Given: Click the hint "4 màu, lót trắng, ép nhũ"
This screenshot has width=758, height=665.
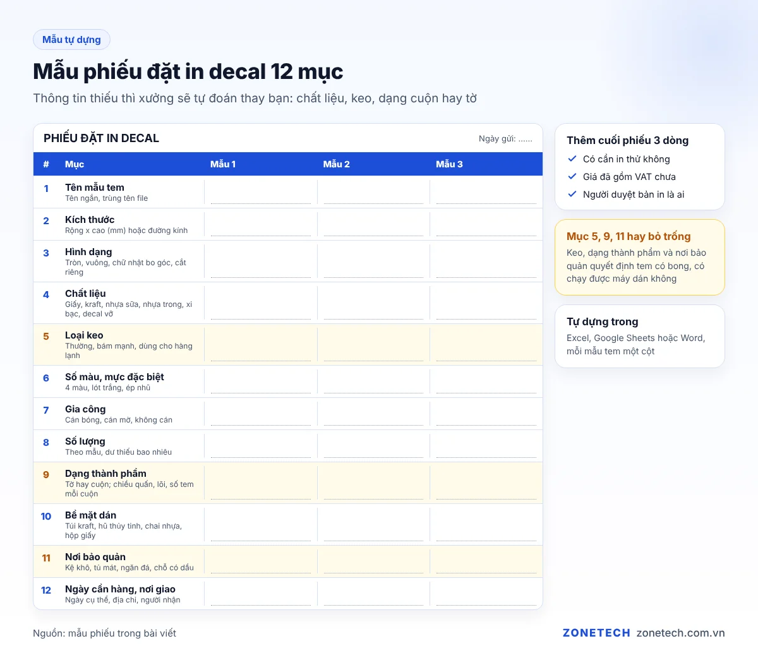Looking at the screenshot, I should coord(108,388).
